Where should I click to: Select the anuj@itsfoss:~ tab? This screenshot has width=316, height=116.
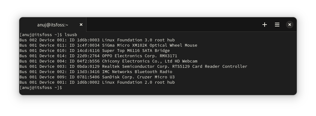[53, 25]
